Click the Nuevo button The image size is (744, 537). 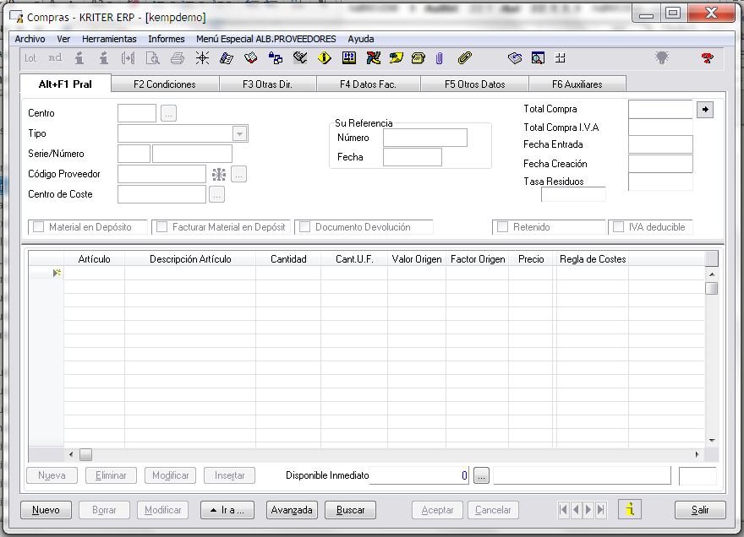click(x=46, y=510)
